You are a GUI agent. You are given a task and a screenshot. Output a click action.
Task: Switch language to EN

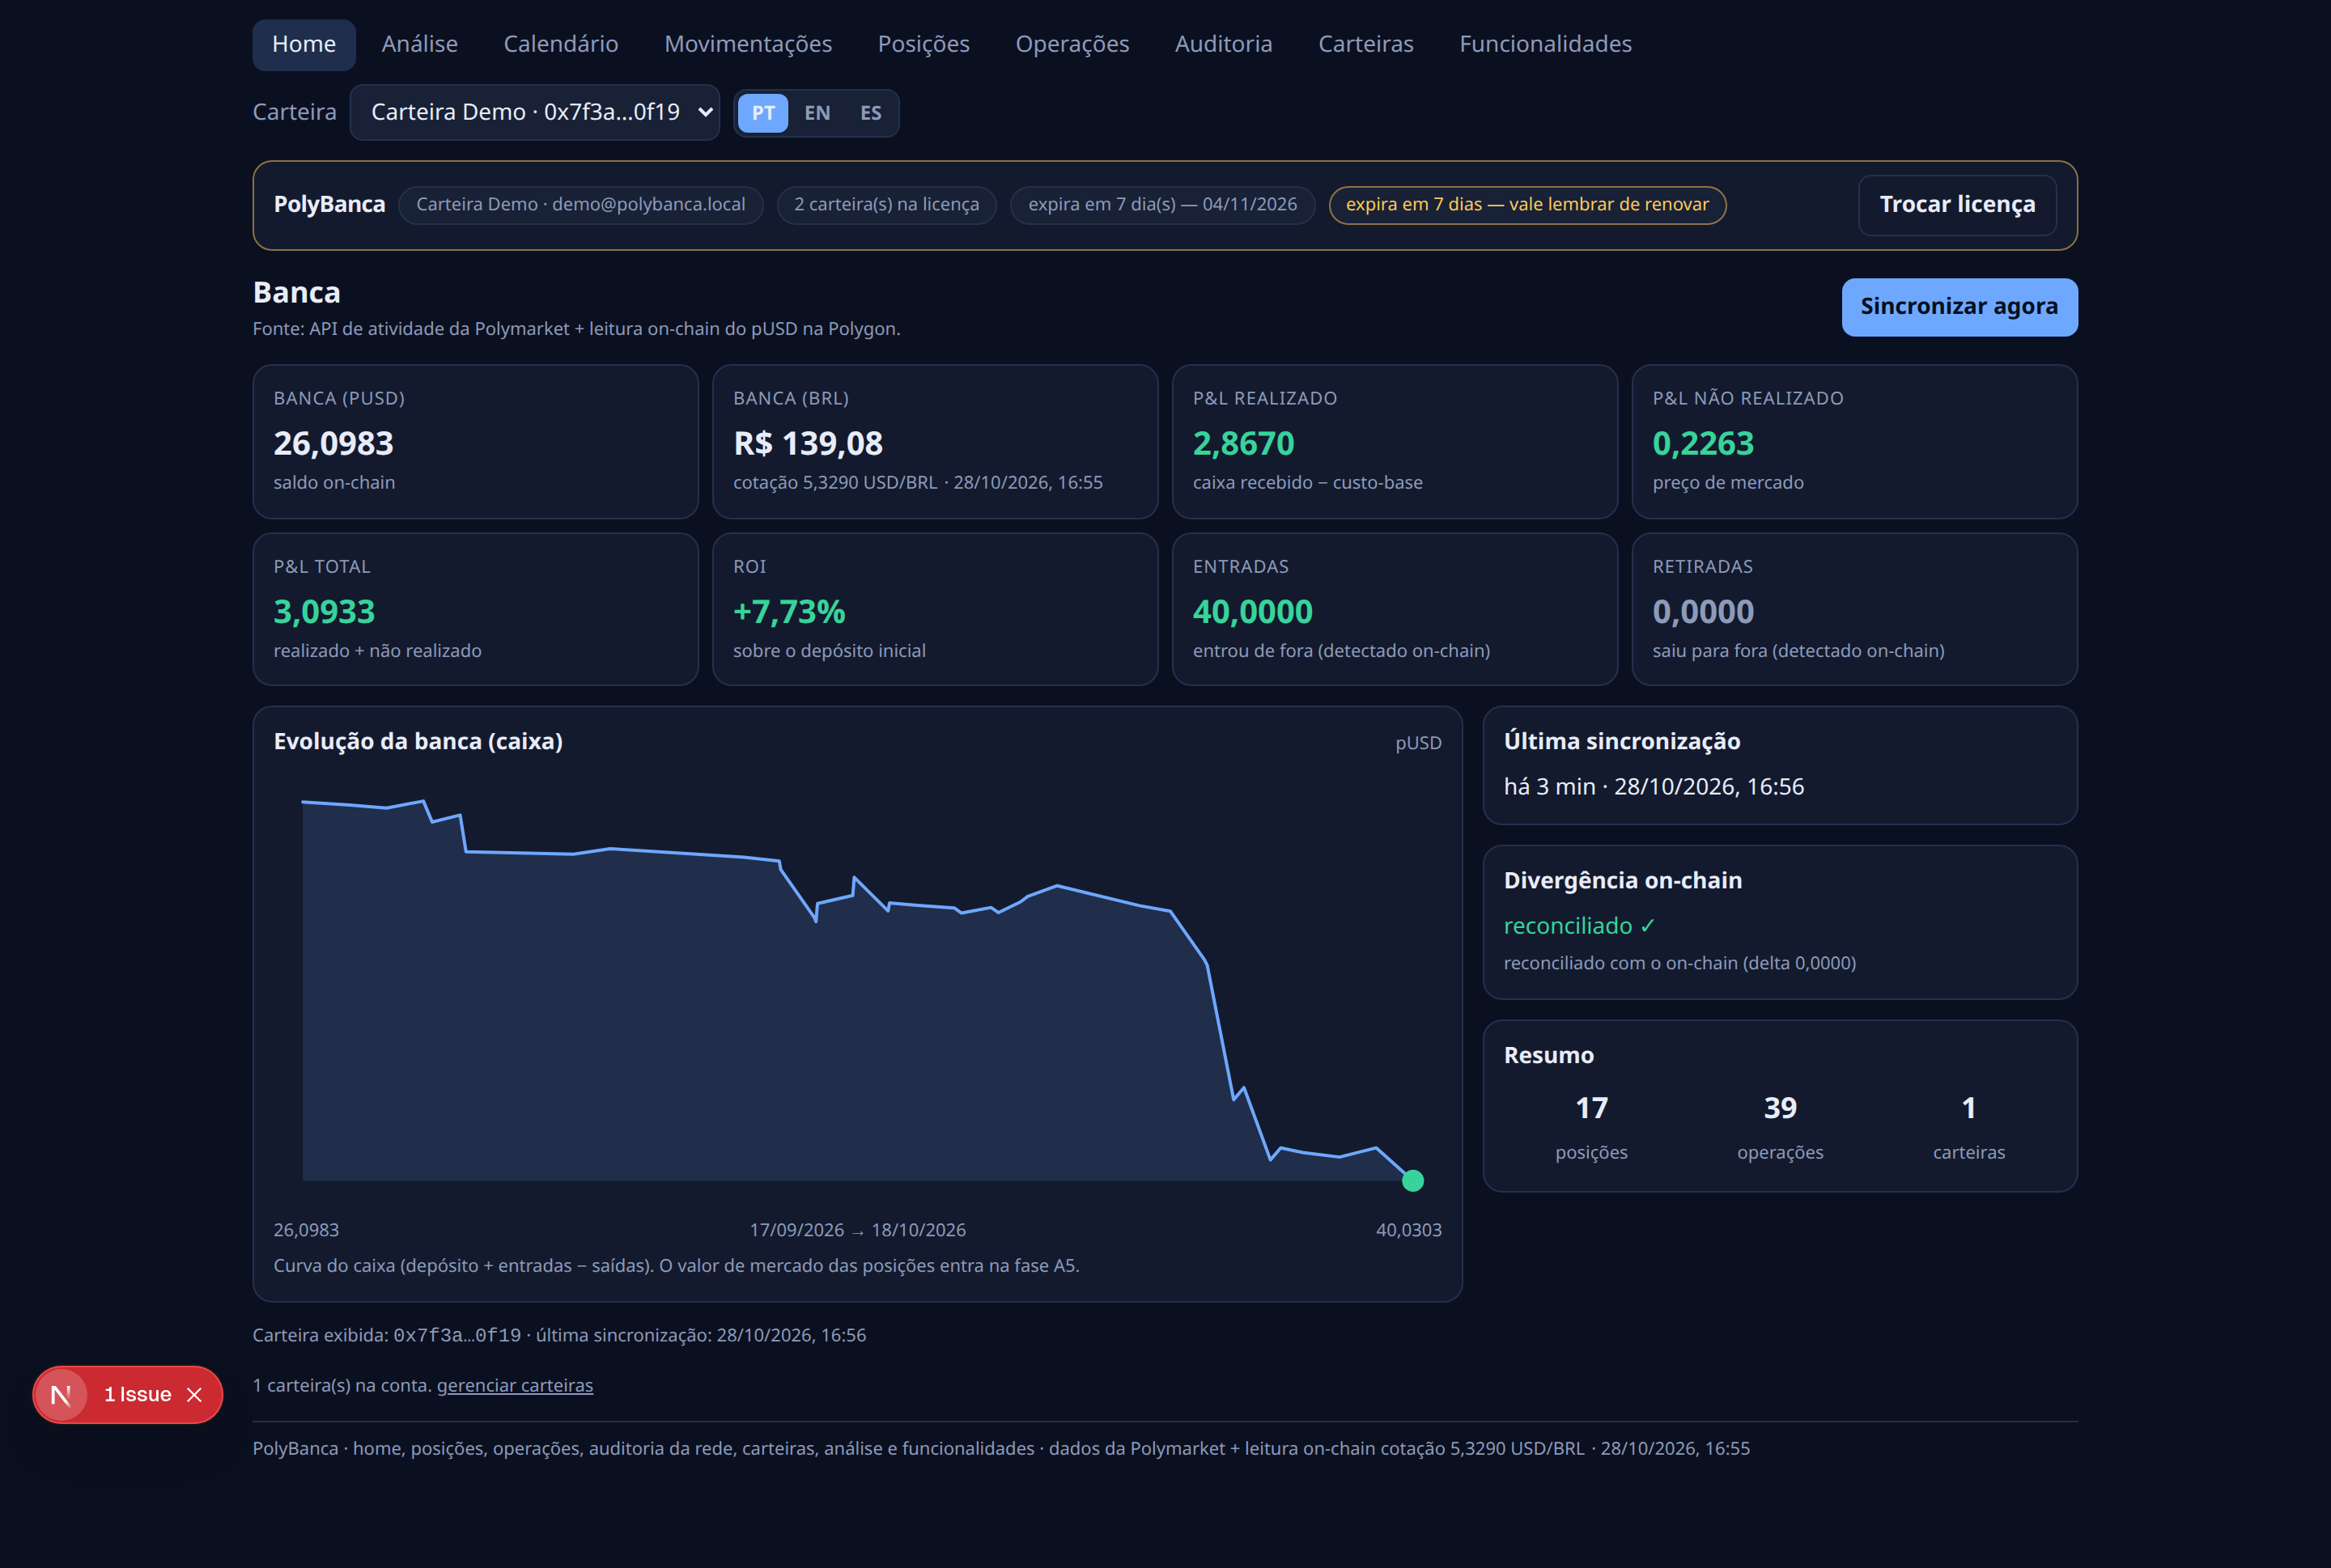(x=817, y=113)
